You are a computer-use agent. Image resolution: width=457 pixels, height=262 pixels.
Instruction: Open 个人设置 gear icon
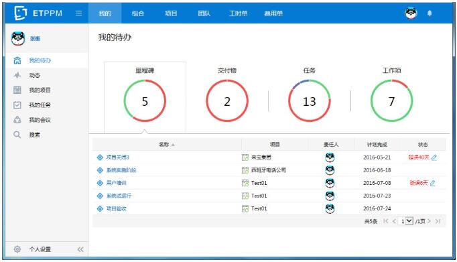pyautogui.click(x=17, y=249)
